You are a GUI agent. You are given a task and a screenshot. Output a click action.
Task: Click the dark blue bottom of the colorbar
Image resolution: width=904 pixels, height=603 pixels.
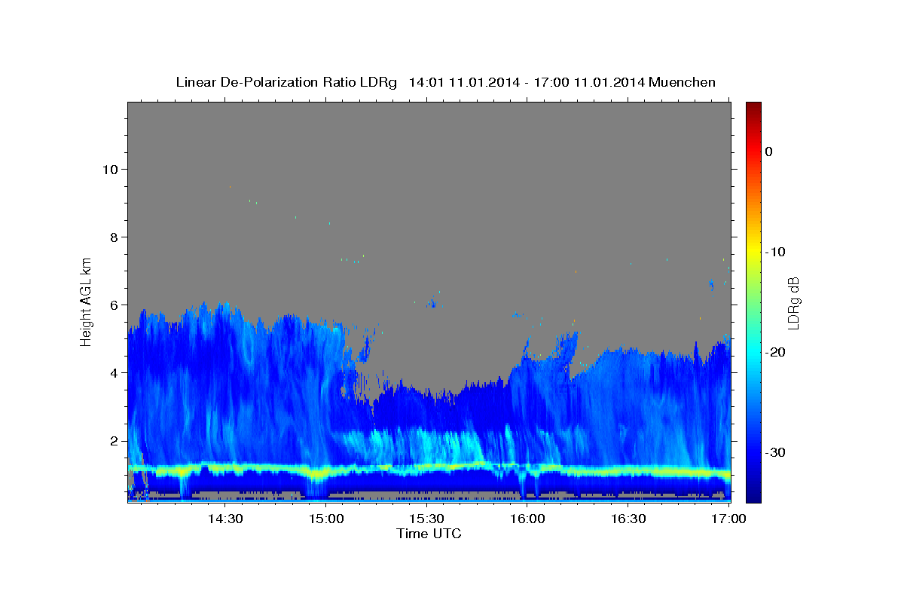(x=753, y=494)
